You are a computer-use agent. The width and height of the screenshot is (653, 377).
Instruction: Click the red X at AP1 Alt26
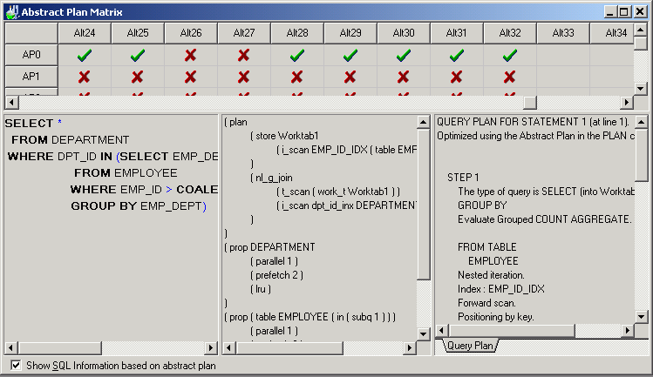(x=191, y=77)
